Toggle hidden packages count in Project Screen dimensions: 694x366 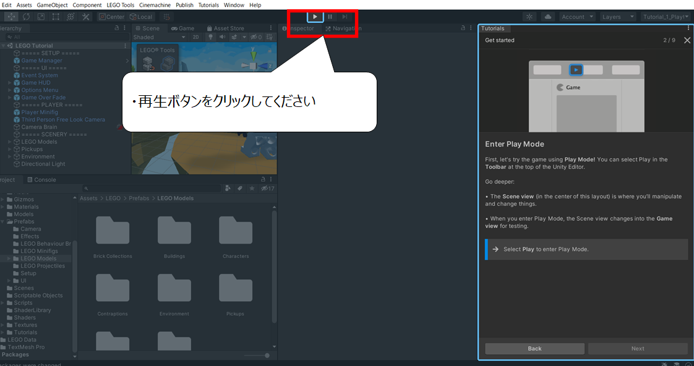(268, 189)
